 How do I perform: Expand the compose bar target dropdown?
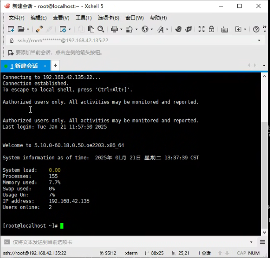coord(251,242)
